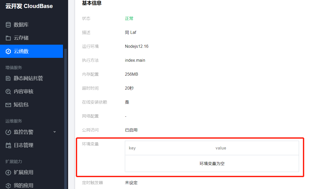
Task: Click the 运维服务 section heading
Action: (x=14, y=121)
